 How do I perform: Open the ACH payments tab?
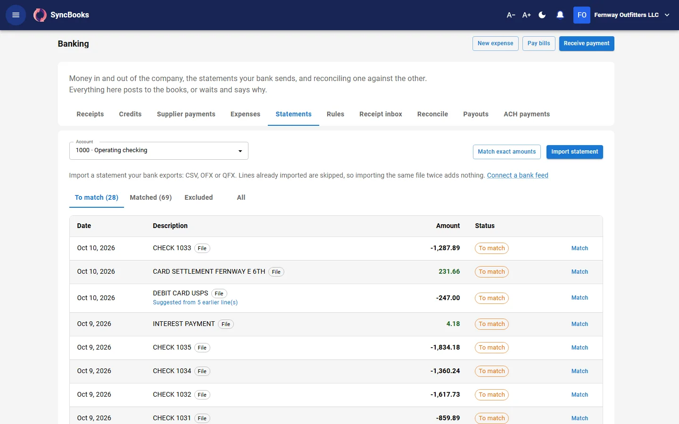pos(527,114)
